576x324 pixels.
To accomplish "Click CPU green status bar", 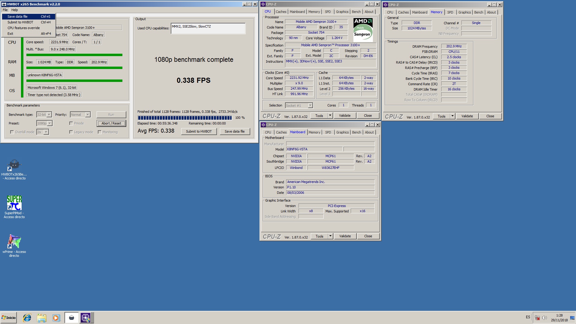I will (74, 55).
